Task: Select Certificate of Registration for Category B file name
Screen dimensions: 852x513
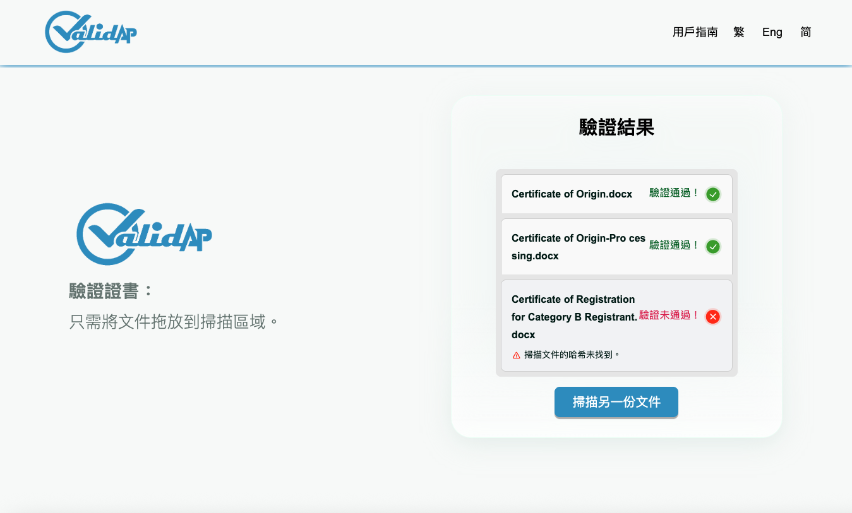Action: pos(573,317)
